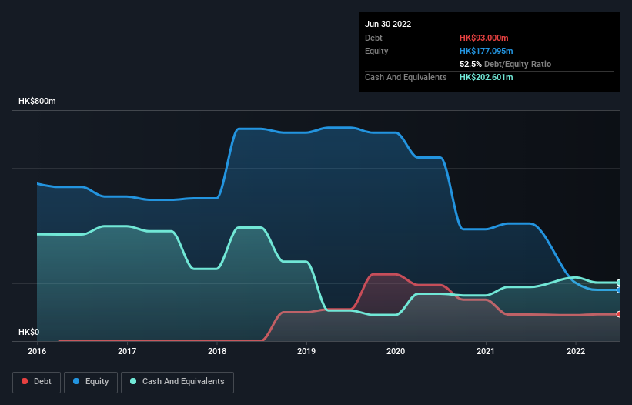Click the Debt row label in tooltip
Image resolution: width=632 pixels, height=405 pixels.
tap(373, 38)
